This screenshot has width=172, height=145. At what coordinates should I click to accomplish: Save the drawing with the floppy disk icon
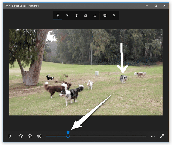105,15
